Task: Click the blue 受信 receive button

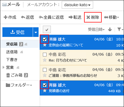Action: pos(18,32)
